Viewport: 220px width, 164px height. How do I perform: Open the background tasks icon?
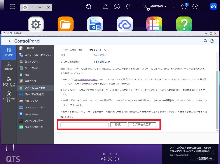(106, 7)
